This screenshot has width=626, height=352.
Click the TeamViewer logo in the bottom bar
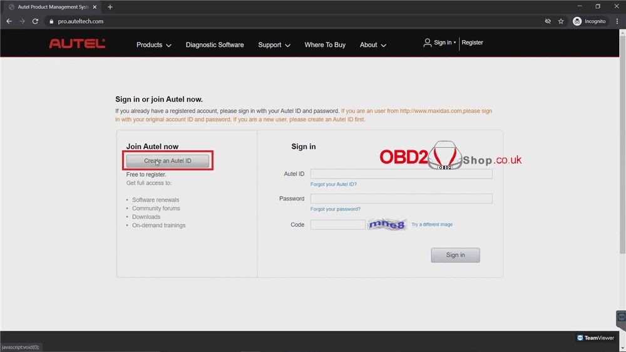[595, 338]
